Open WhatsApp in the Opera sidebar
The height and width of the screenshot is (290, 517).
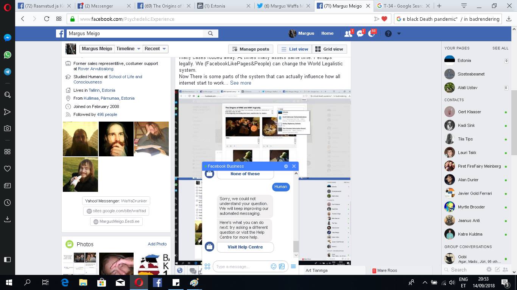(7, 55)
